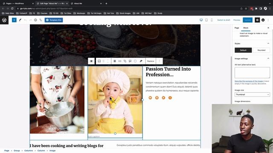This screenshot has width=273, height=153.
Task: Click the Undo arrow in the editor
Action: (25, 20)
